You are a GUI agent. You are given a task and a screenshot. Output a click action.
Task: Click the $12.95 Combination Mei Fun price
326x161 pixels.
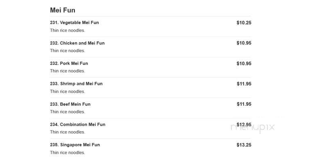coord(244,125)
